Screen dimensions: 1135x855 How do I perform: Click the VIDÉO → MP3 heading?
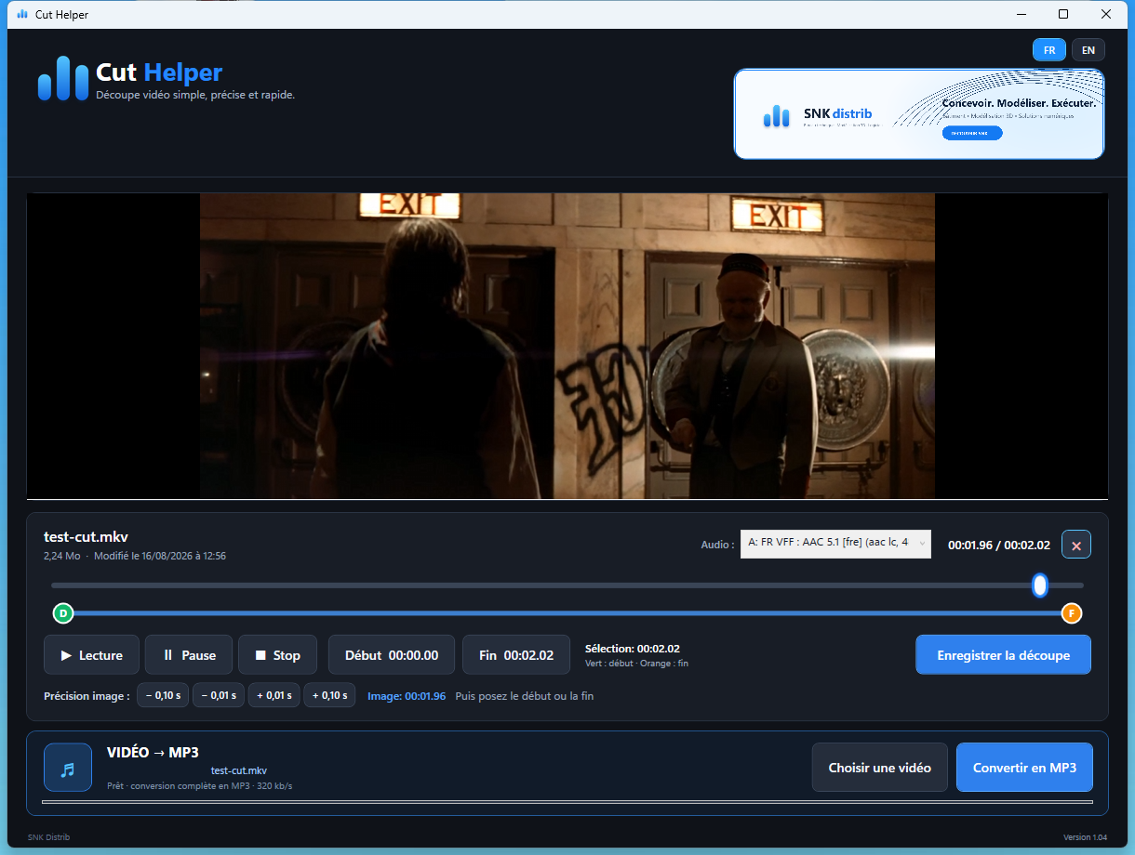tap(153, 753)
